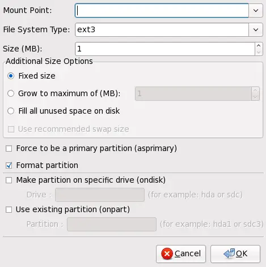The width and height of the screenshot is (266, 267).
Task: Click the OK button
Action: pyautogui.click(x=235, y=254)
